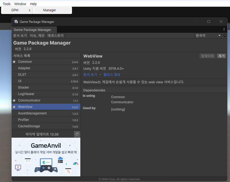Select Common in the service list
230x182 pixels.
46,62
